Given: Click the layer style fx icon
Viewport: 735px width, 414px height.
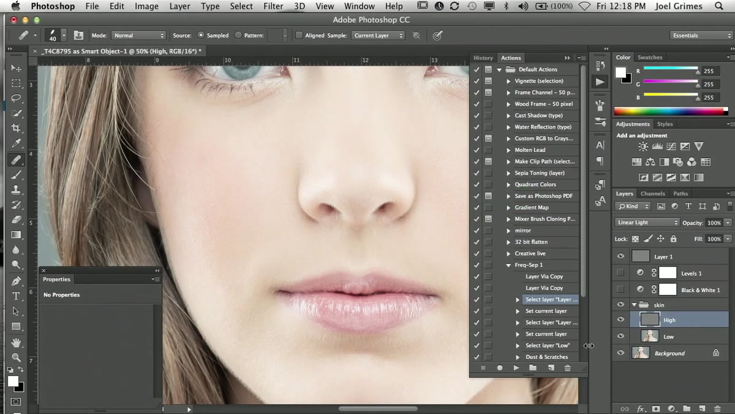Looking at the screenshot, I should click(641, 408).
